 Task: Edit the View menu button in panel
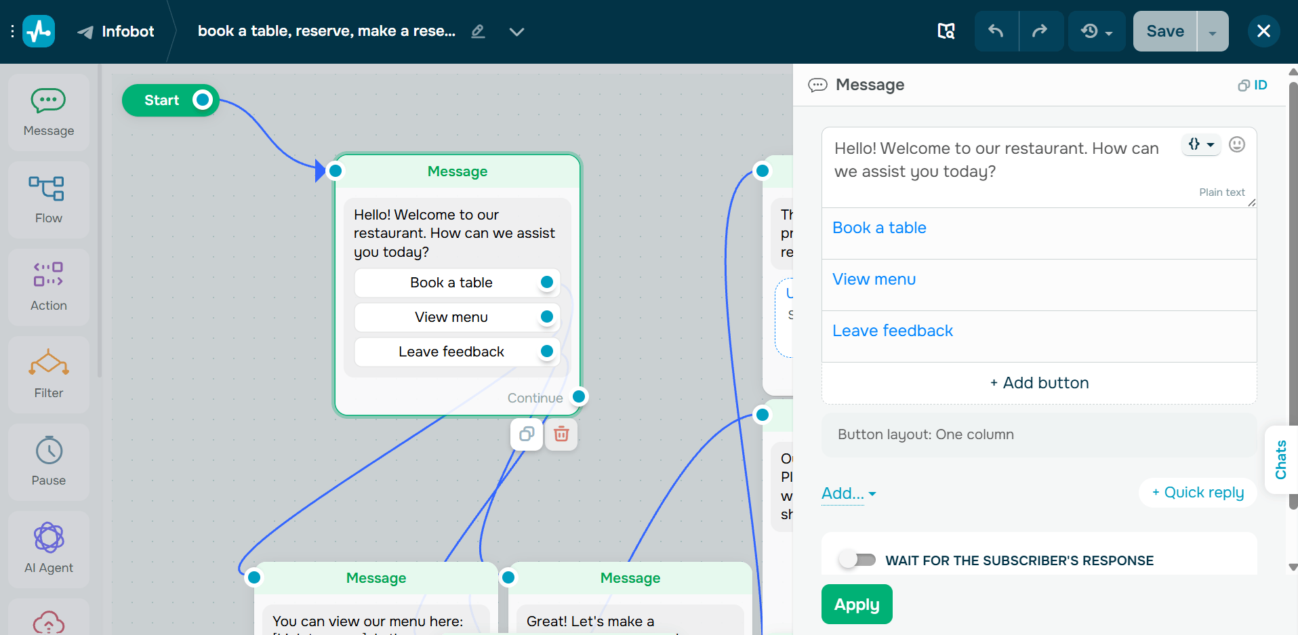pos(1039,285)
